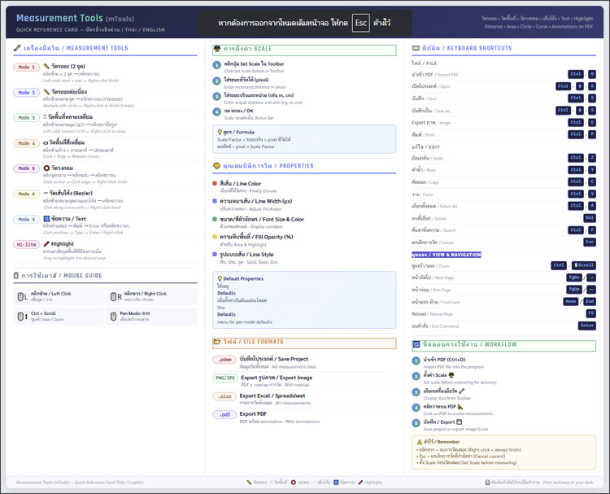Image resolution: width=610 pixels, height=494 pixels.
Task: Click the keyboard icon in Keyboard Shortcuts header
Action: coord(416,49)
